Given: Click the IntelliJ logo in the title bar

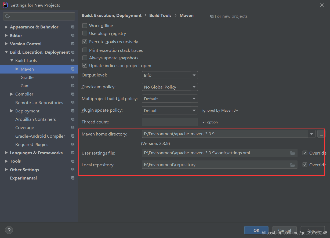Looking at the screenshot, I should (5, 5).
